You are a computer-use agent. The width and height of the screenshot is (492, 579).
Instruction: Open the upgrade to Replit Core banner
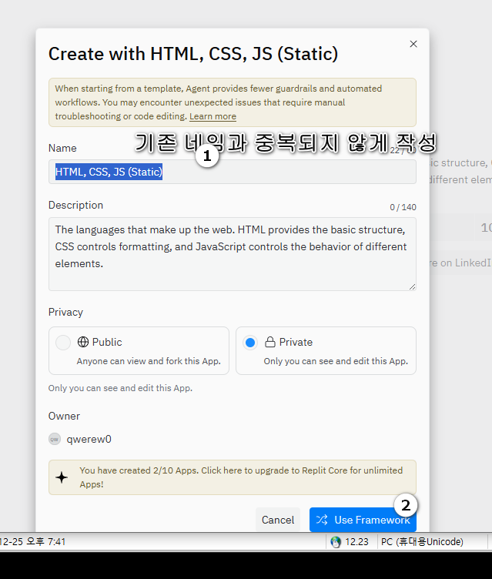click(x=239, y=477)
